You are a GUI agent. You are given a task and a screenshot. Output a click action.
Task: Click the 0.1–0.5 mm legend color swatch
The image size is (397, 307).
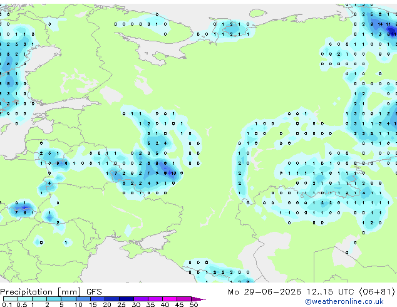coord(11,299)
